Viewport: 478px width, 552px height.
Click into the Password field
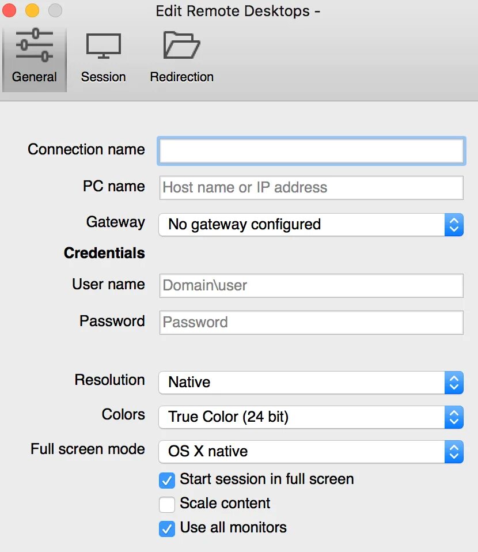(x=312, y=323)
